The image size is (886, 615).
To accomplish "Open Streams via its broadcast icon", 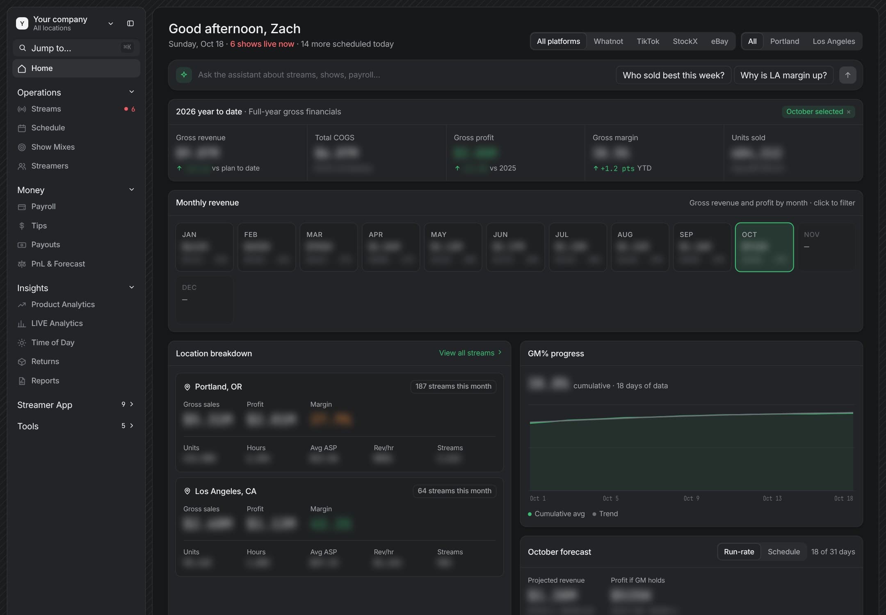I will pos(22,109).
